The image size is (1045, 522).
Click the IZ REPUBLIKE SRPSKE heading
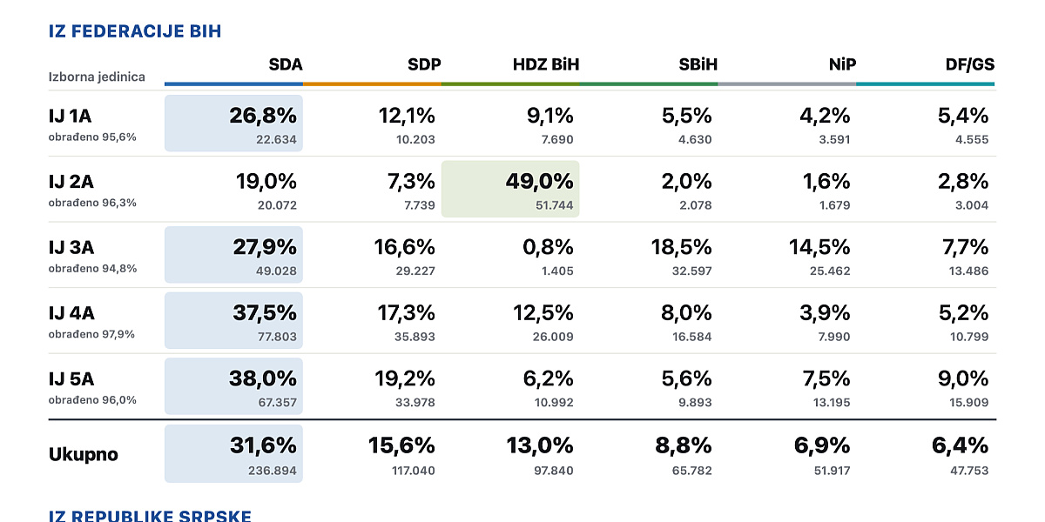tap(150, 515)
